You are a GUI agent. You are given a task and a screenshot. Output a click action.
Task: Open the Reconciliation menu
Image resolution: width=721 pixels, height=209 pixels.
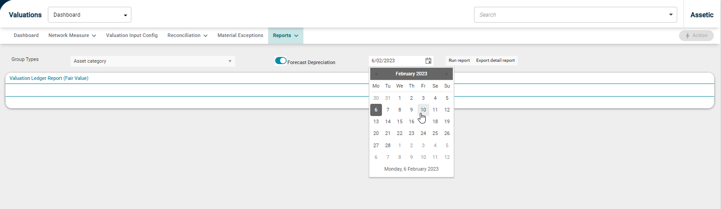[187, 36]
